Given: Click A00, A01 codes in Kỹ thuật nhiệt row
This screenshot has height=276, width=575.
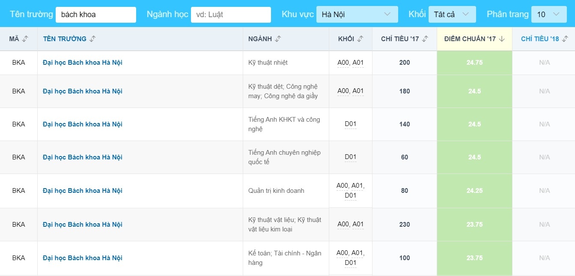Looking at the screenshot, I should tap(350, 63).
